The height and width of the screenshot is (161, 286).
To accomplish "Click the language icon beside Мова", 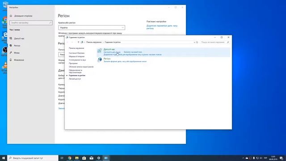I will coord(11,53).
